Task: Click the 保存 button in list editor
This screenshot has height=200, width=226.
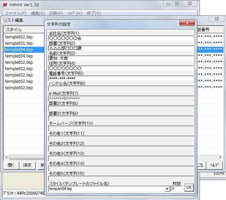Action: [27, 165]
